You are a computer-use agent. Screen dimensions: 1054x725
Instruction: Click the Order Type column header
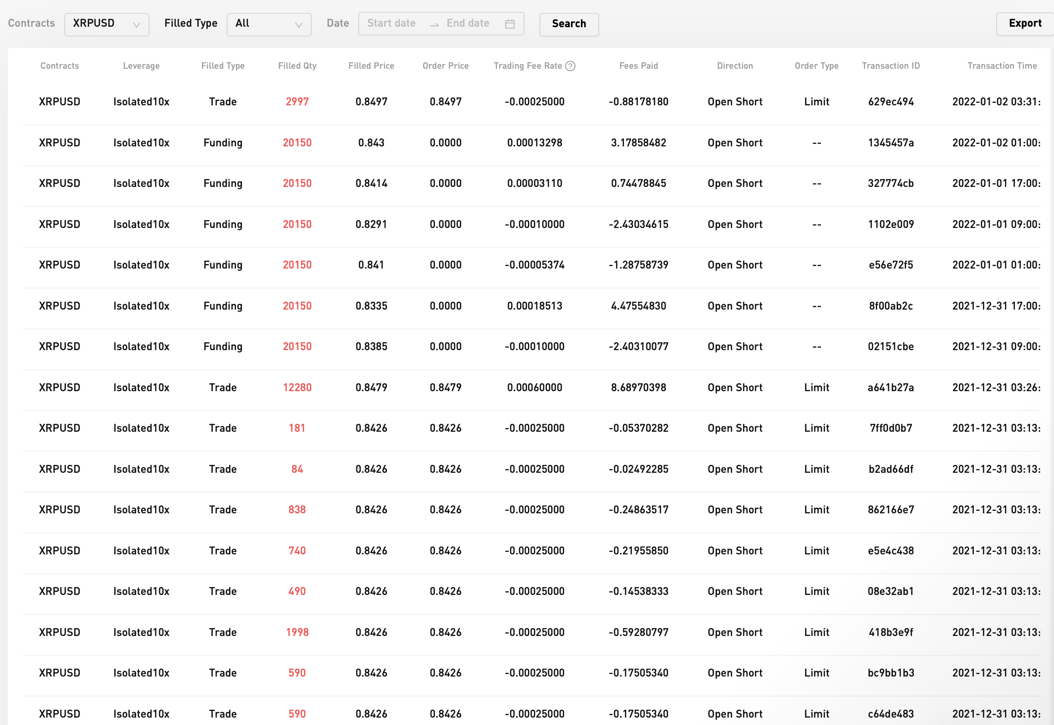point(816,66)
